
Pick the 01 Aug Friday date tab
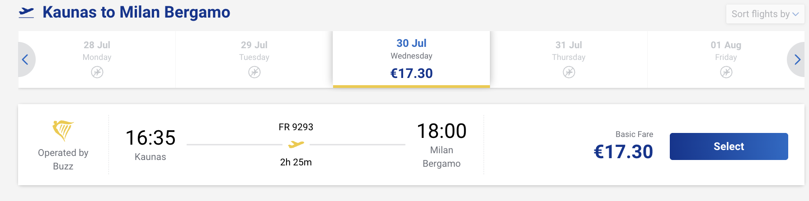(726, 59)
